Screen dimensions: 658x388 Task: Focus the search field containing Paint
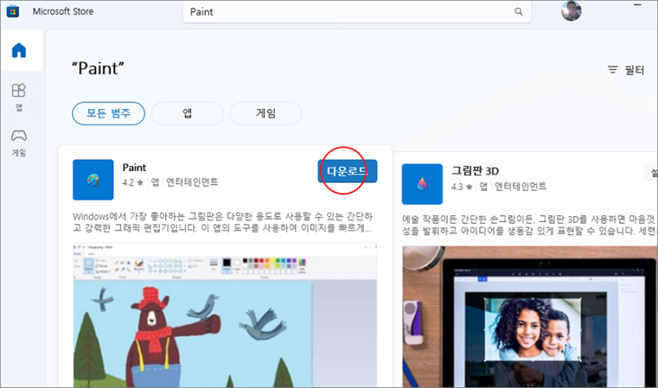pos(356,12)
